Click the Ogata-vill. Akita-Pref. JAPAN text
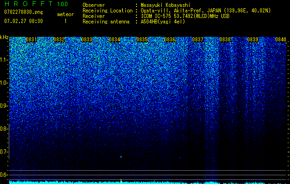 pyautogui.click(x=180, y=11)
